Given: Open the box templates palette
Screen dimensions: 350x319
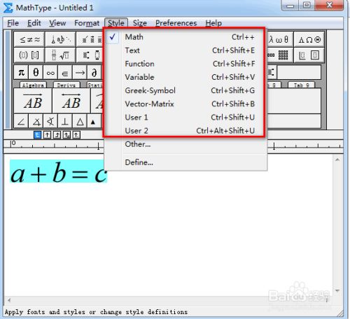Looking at the screenshot, I should 309,55.
